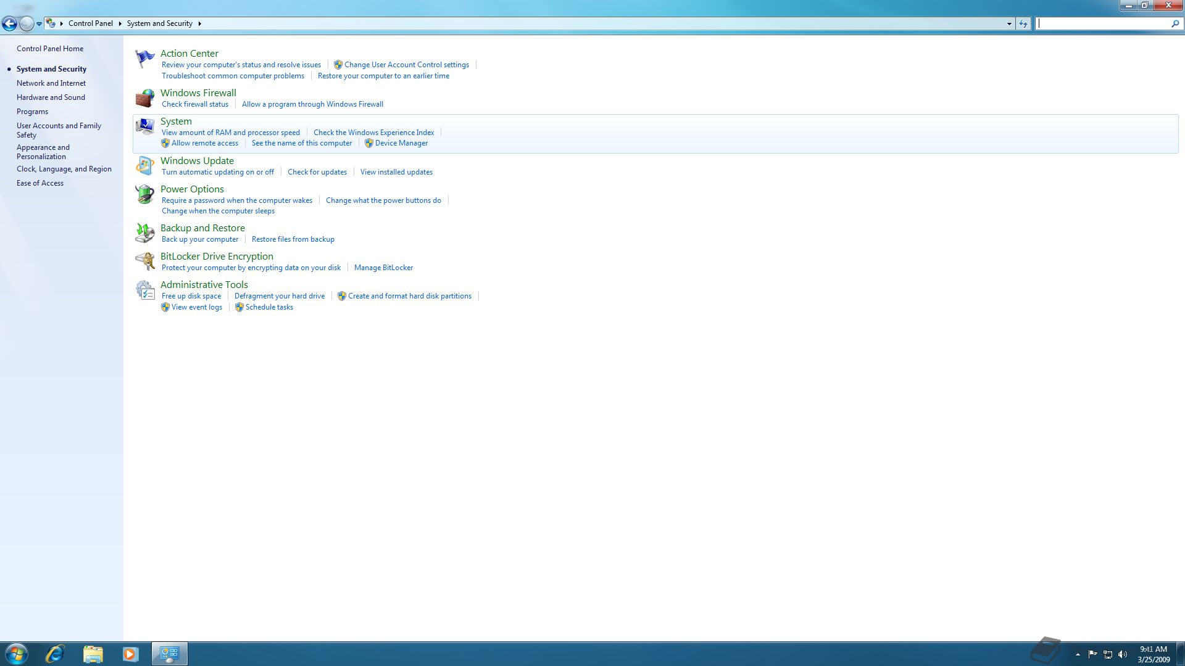Click Check firewall status
1185x666 pixels.
[x=195, y=104]
